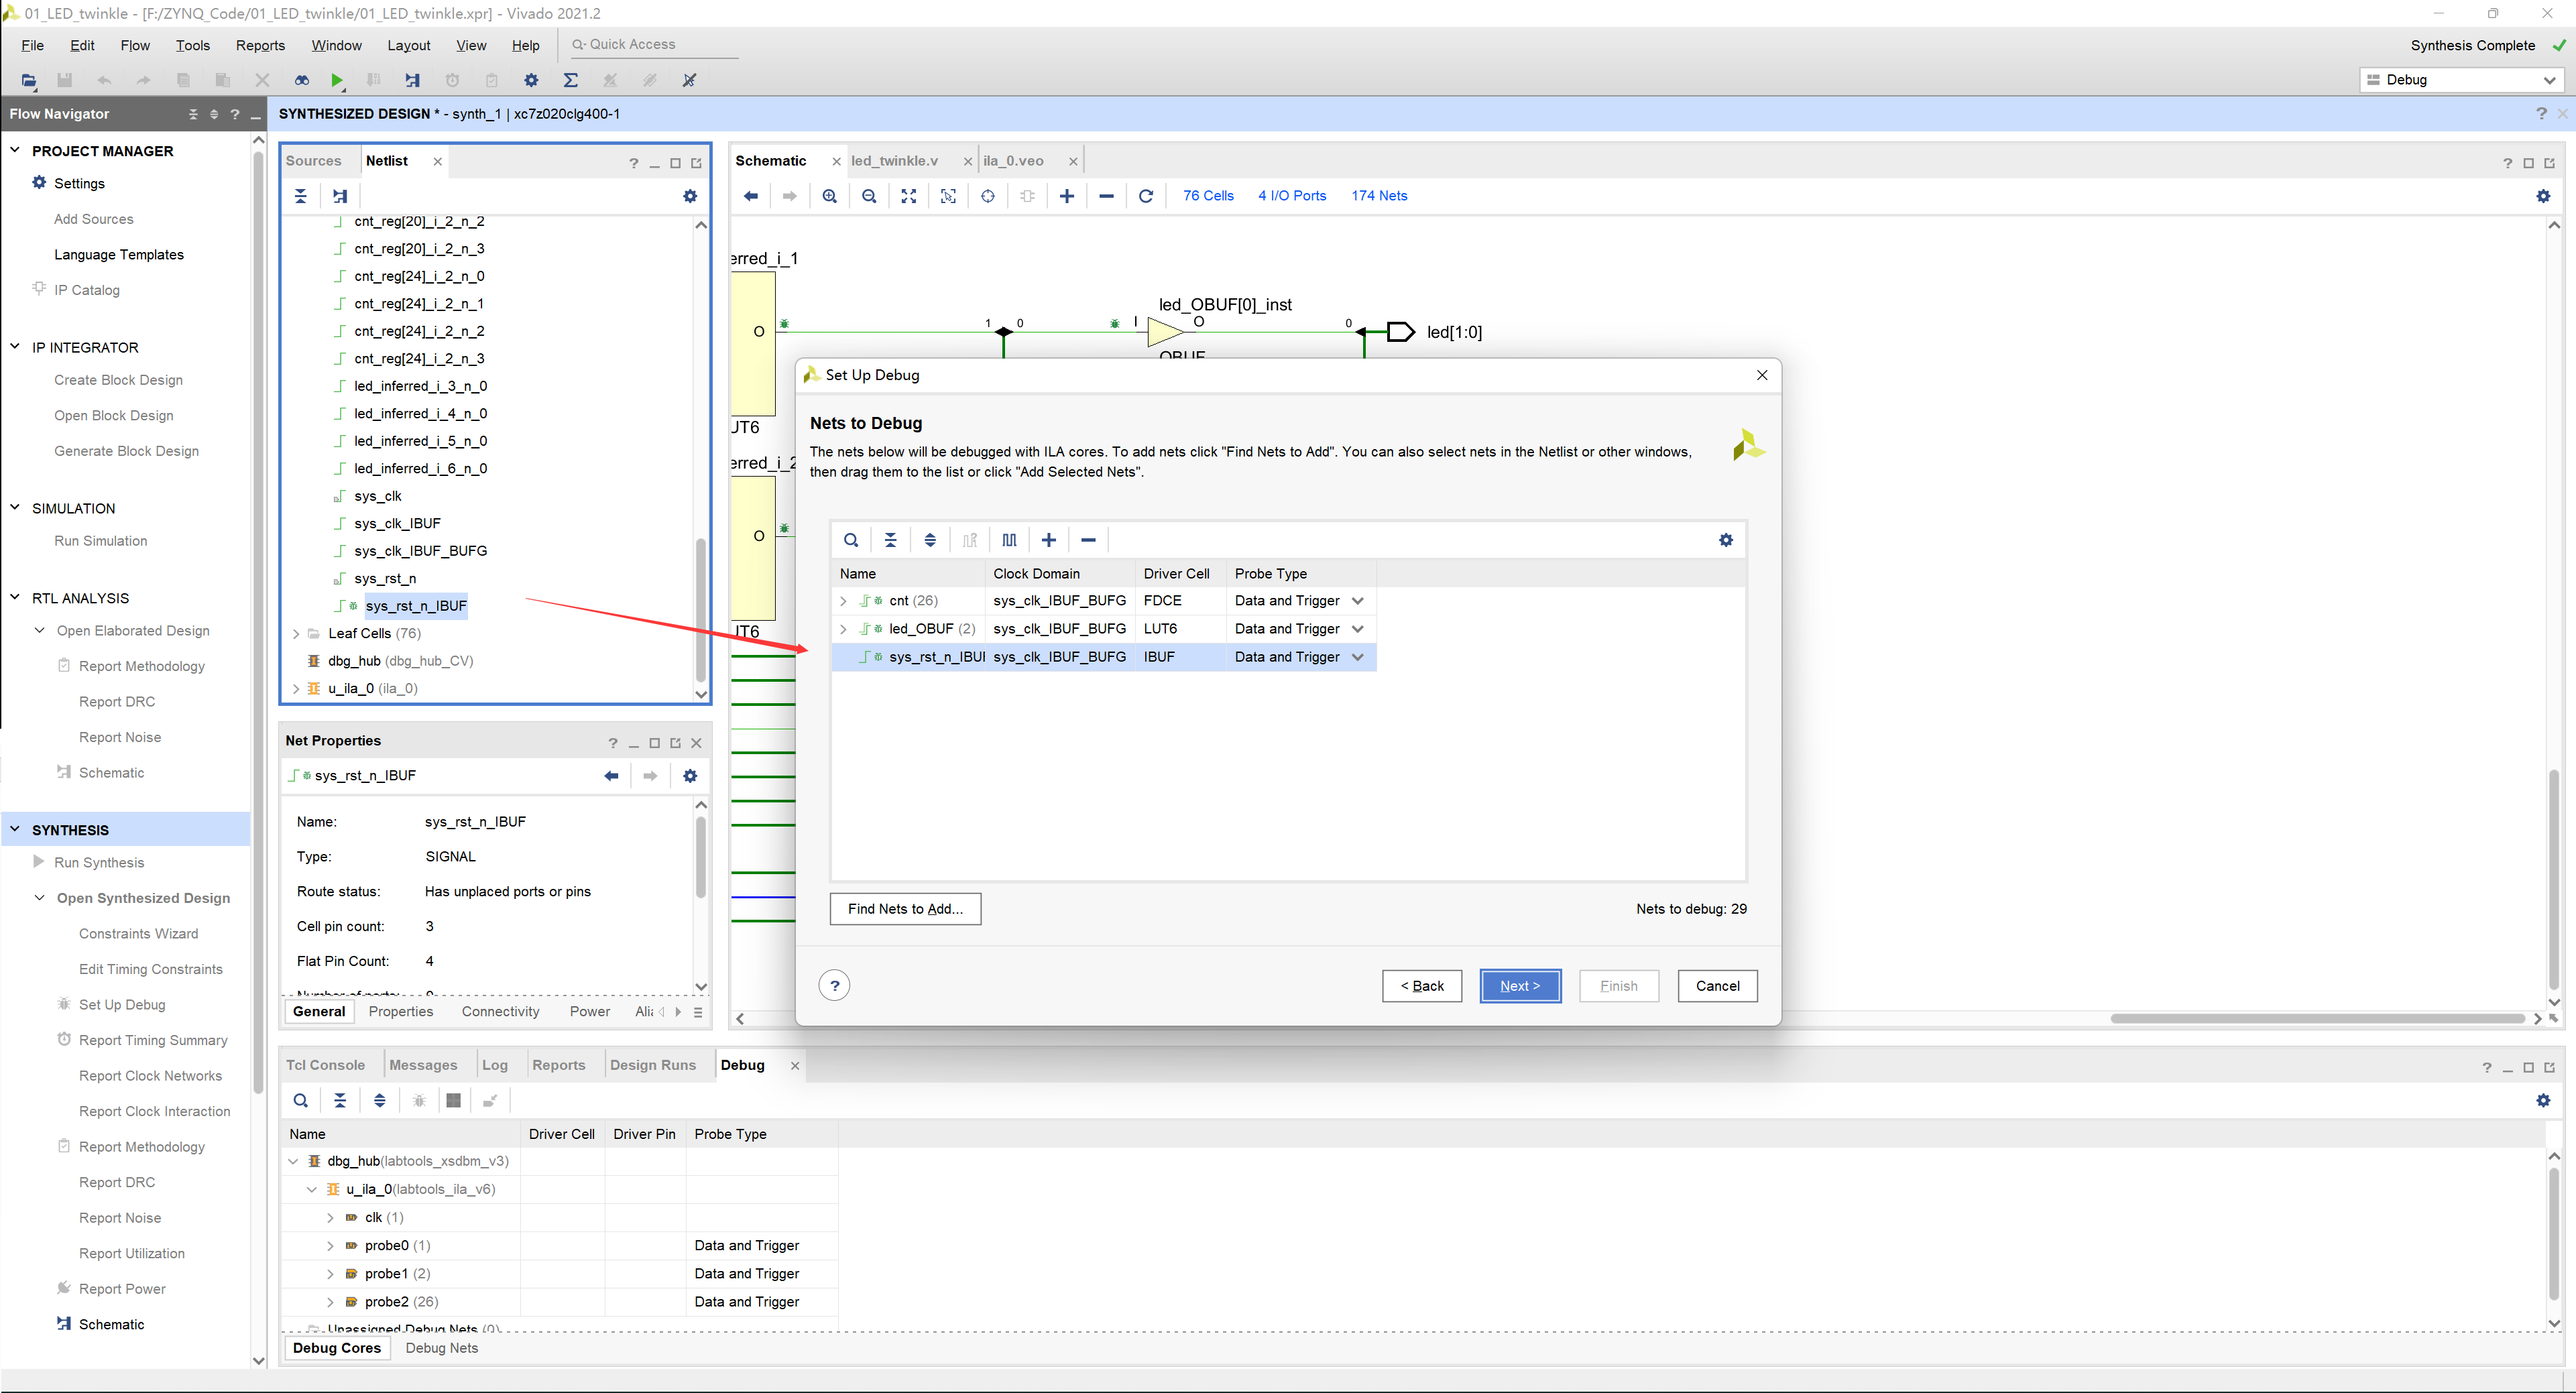Screen dimensions: 2576x1393
Task: Open the Reports menu
Action: (x=260, y=45)
